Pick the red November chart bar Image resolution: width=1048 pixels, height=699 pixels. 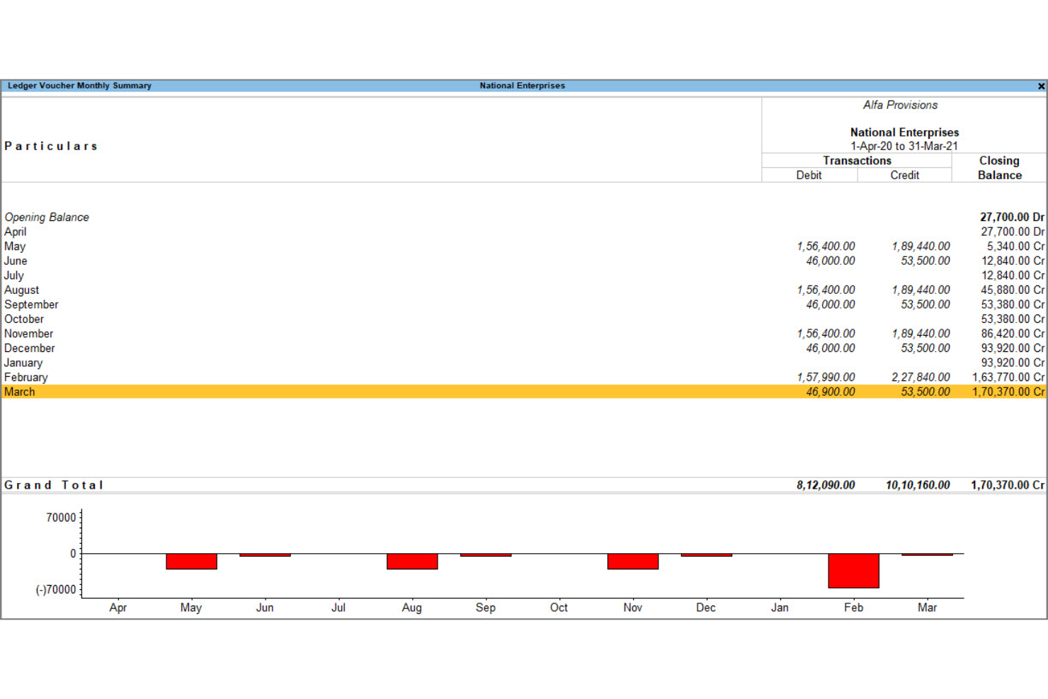point(632,562)
